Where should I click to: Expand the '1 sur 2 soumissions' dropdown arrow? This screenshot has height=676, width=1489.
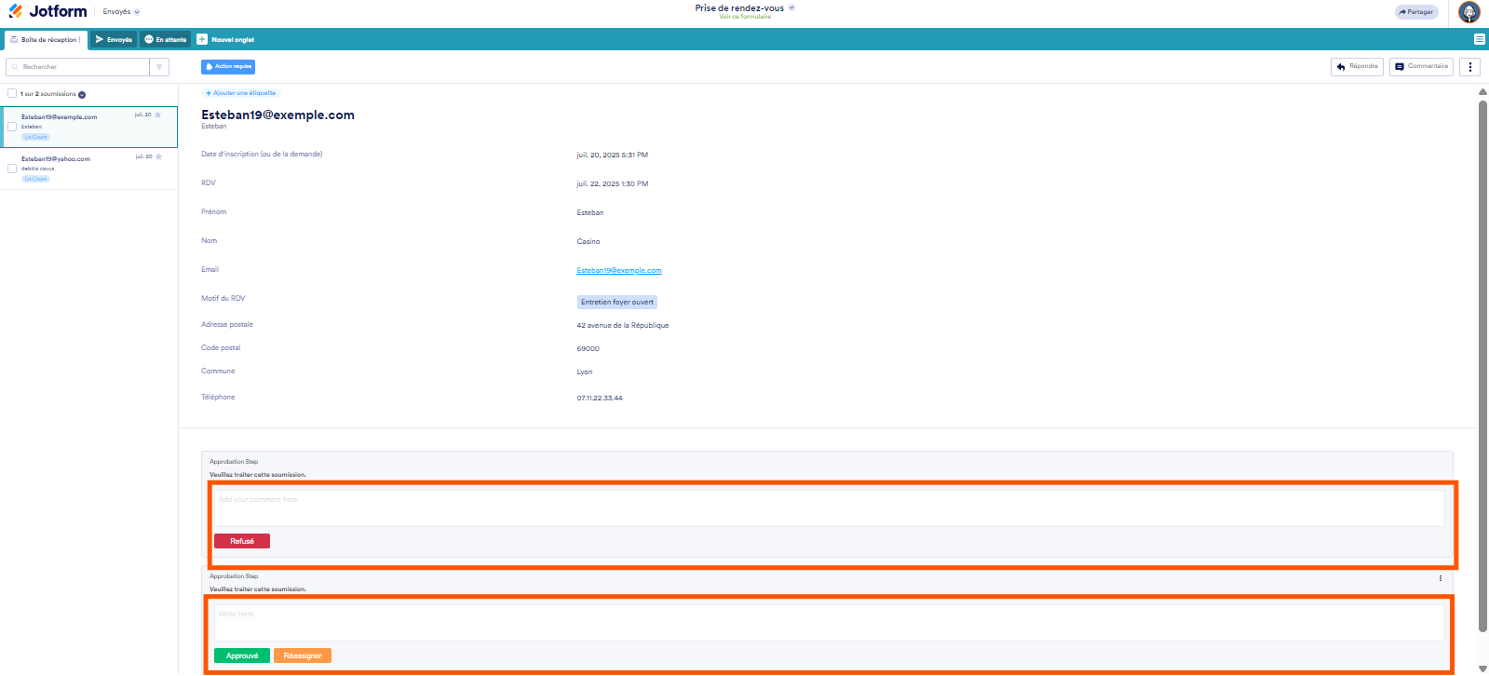point(82,94)
